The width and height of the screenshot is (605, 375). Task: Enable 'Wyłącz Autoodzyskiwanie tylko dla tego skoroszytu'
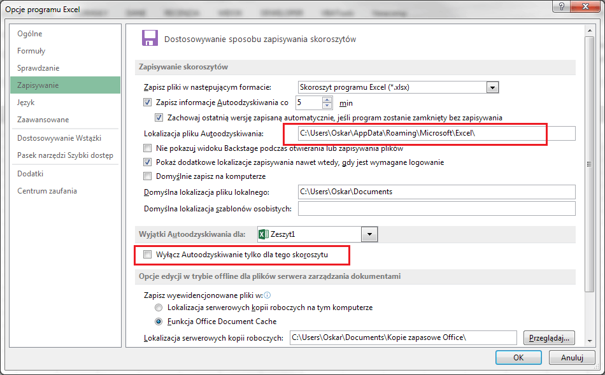pos(147,254)
